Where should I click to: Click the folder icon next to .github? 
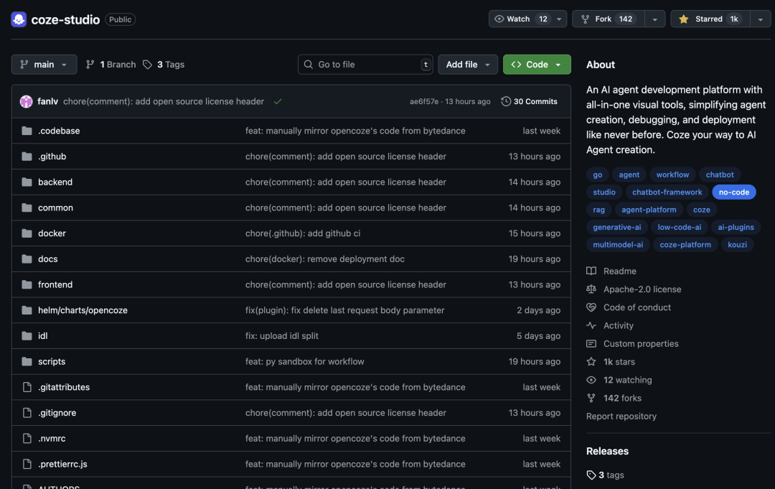(x=27, y=157)
